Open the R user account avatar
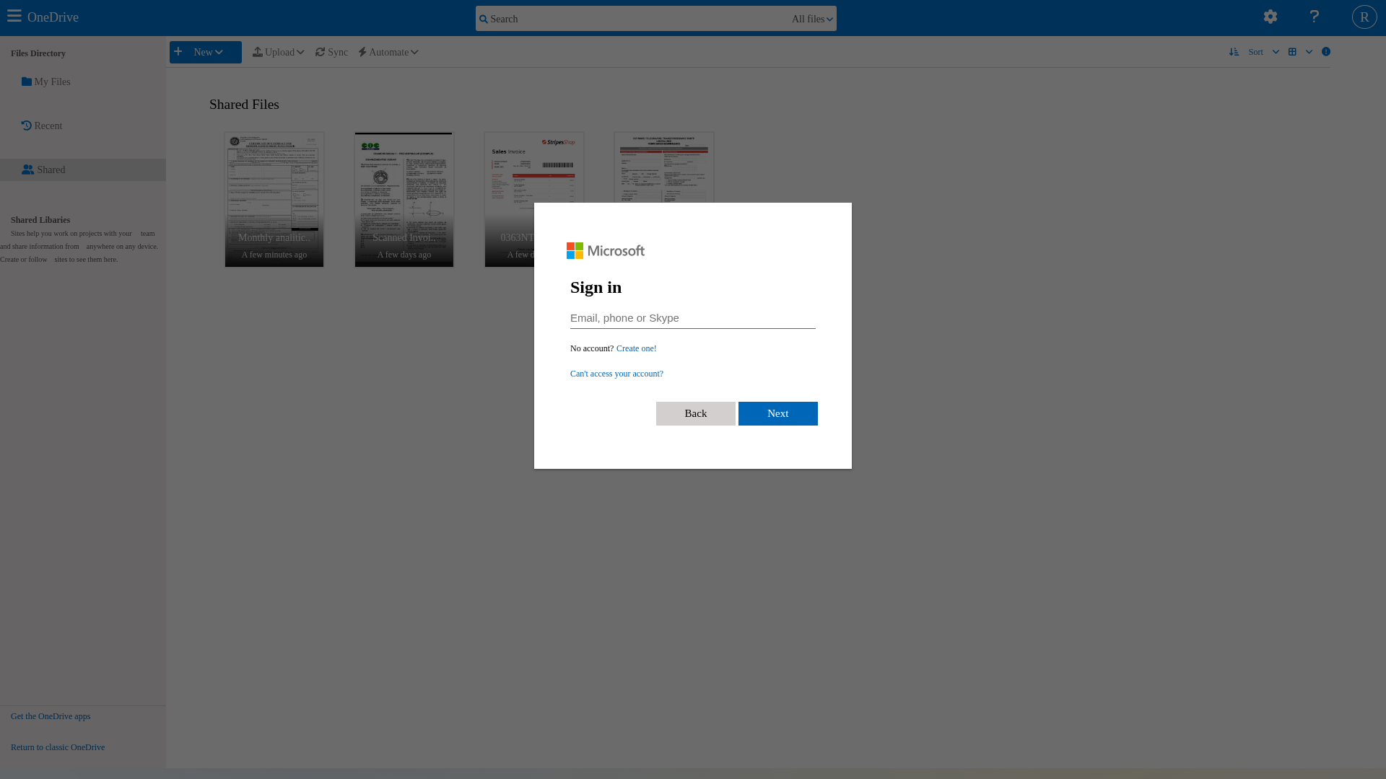Image resolution: width=1386 pixels, height=779 pixels. click(x=1364, y=17)
